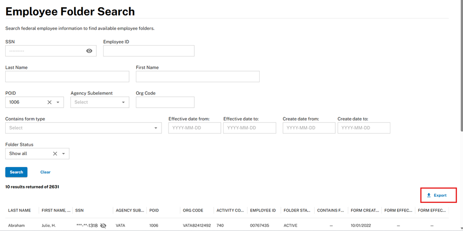Sort by ORG CODE column header
The width and height of the screenshot is (463, 231).
[193, 210]
